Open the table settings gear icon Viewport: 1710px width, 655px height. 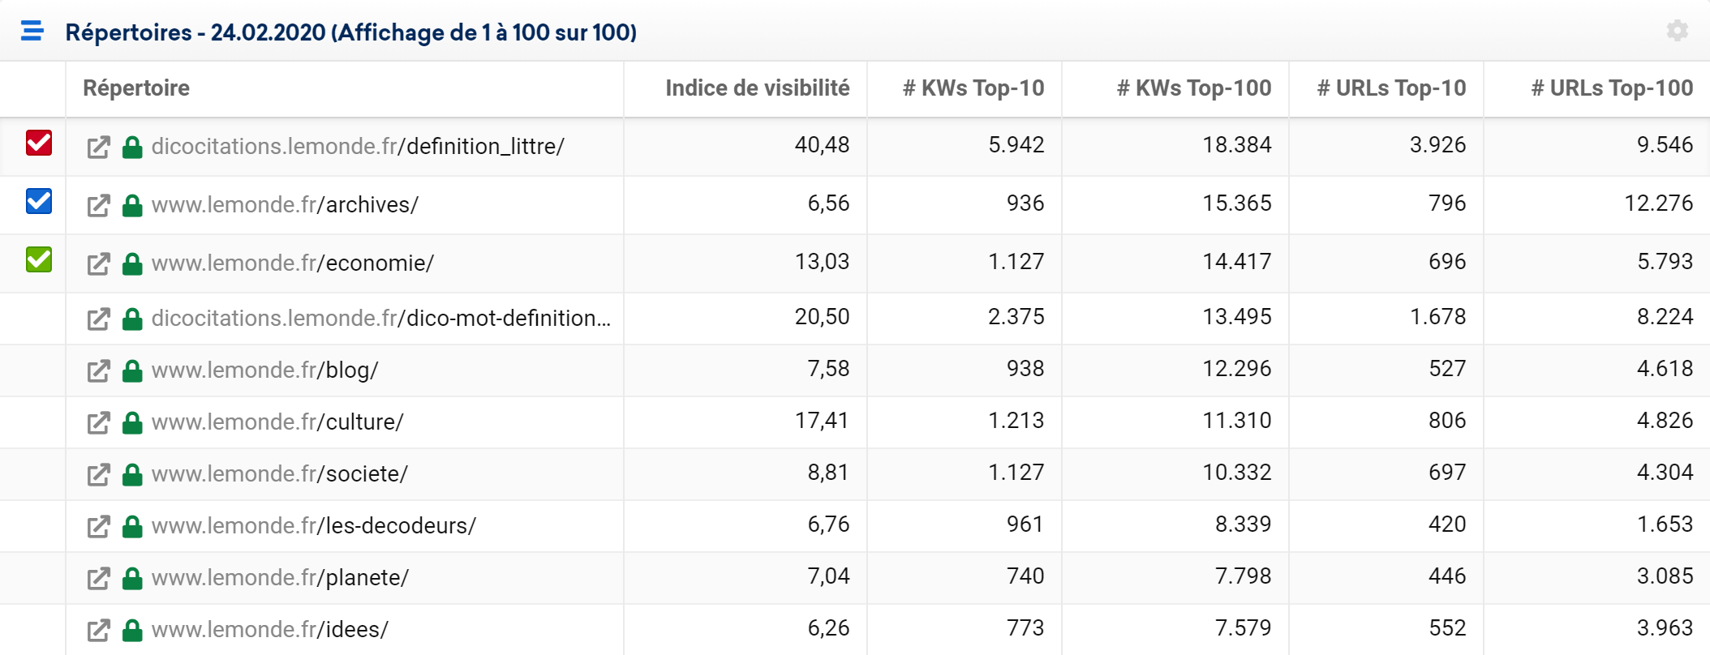point(1678,31)
